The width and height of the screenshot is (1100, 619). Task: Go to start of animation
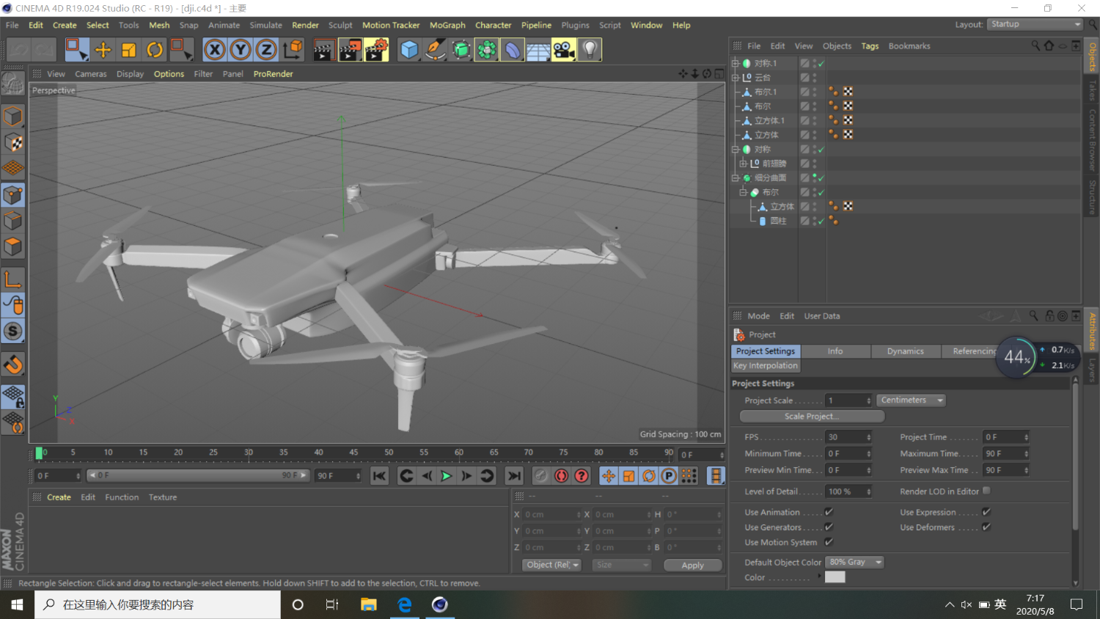(379, 476)
